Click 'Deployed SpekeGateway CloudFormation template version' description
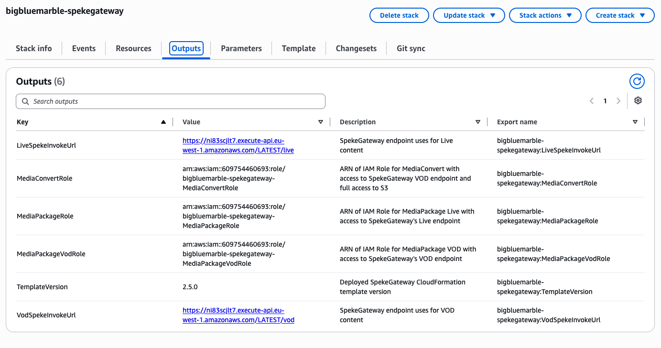Image resolution: width=661 pixels, height=348 pixels. tap(402, 287)
